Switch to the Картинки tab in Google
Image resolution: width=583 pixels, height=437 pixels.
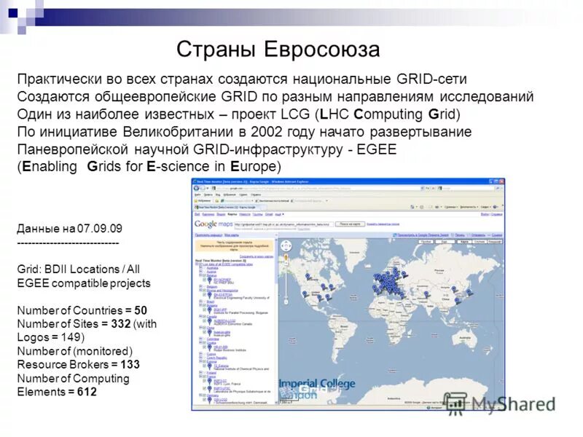tap(208, 215)
